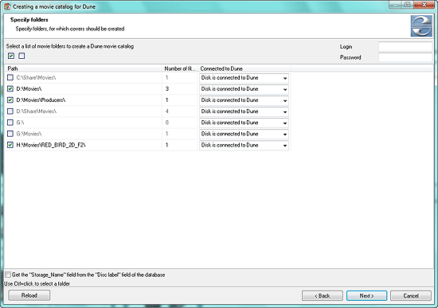Screen dimensions: 438x308
Task: Proceed with the Next button
Action: [367, 296]
